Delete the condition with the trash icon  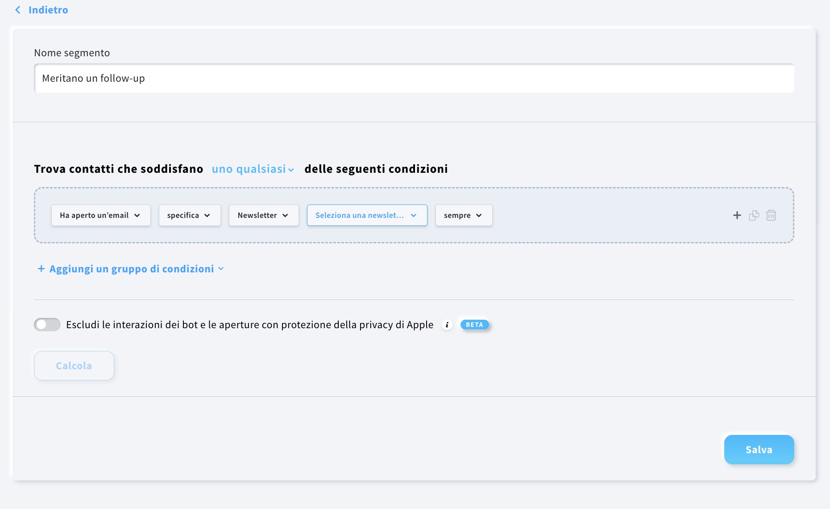[771, 216]
